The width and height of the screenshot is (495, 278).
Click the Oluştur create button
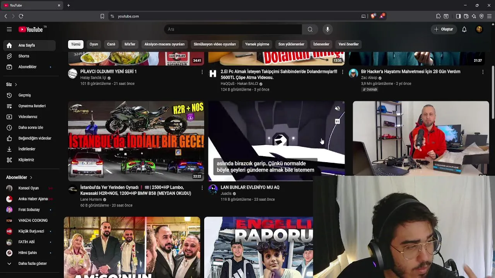pyautogui.click(x=443, y=29)
